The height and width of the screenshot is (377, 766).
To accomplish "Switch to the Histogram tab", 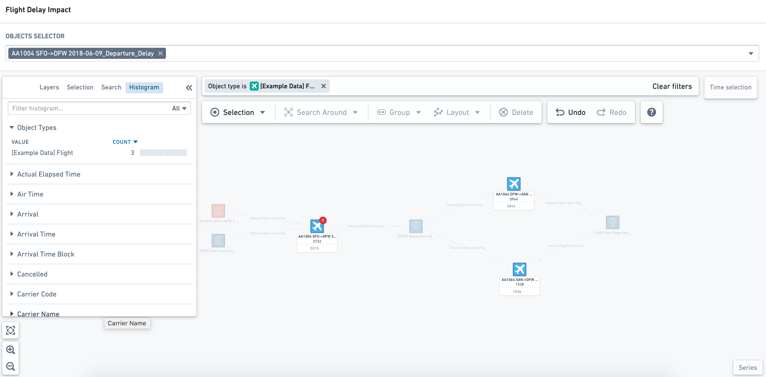I will pyautogui.click(x=144, y=87).
